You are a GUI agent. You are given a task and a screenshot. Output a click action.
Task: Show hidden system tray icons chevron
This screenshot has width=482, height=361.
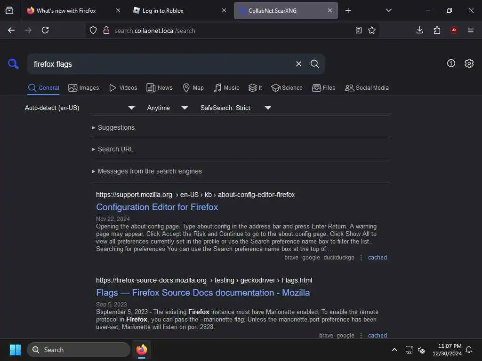click(x=394, y=350)
